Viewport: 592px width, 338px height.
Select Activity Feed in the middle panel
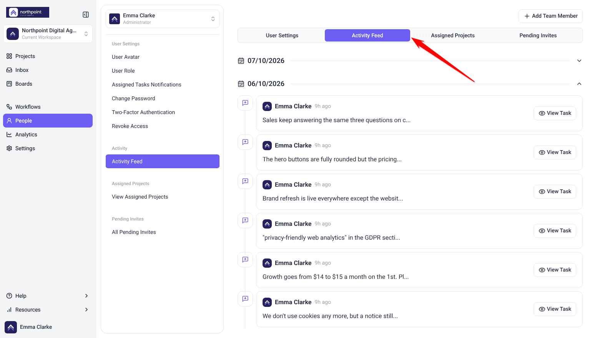click(163, 161)
